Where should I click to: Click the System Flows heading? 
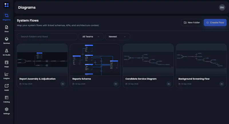(x=28, y=21)
